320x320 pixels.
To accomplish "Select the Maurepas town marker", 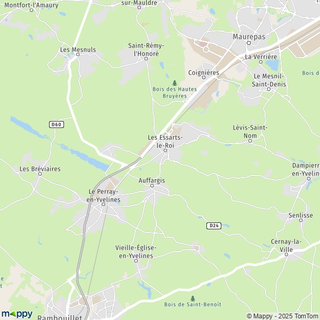I will coord(249,43).
